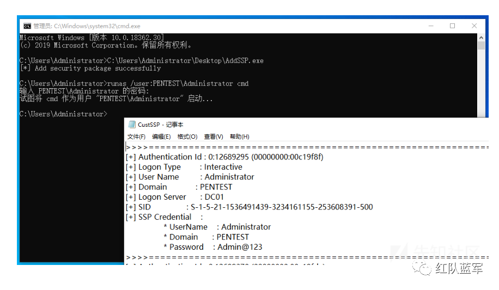499x290 pixels.
Task: Click the '输入 PENTEST\Administrator 的密码' line
Action: click(84, 91)
